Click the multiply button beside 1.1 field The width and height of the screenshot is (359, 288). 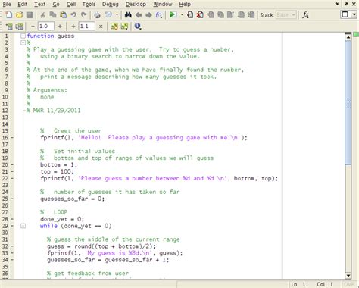point(101,27)
